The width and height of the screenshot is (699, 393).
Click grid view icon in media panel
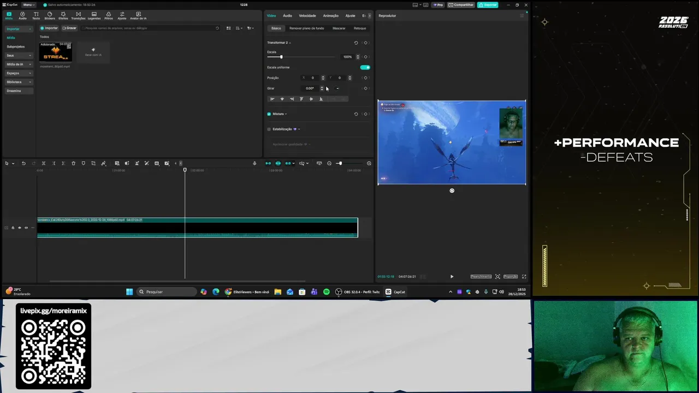(x=229, y=28)
